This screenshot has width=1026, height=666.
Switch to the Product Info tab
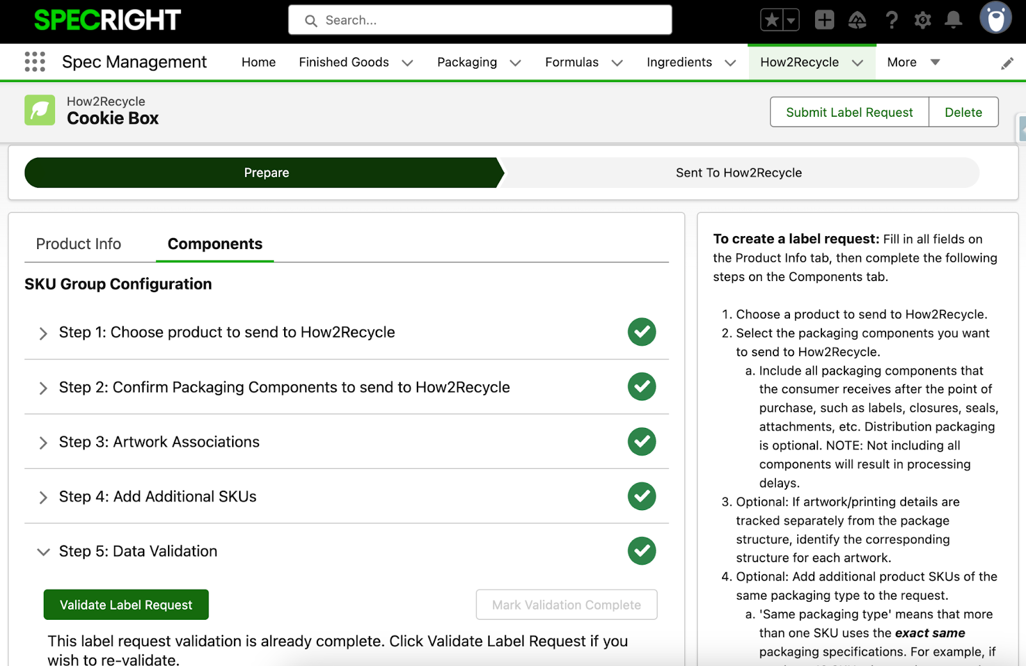tap(78, 244)
